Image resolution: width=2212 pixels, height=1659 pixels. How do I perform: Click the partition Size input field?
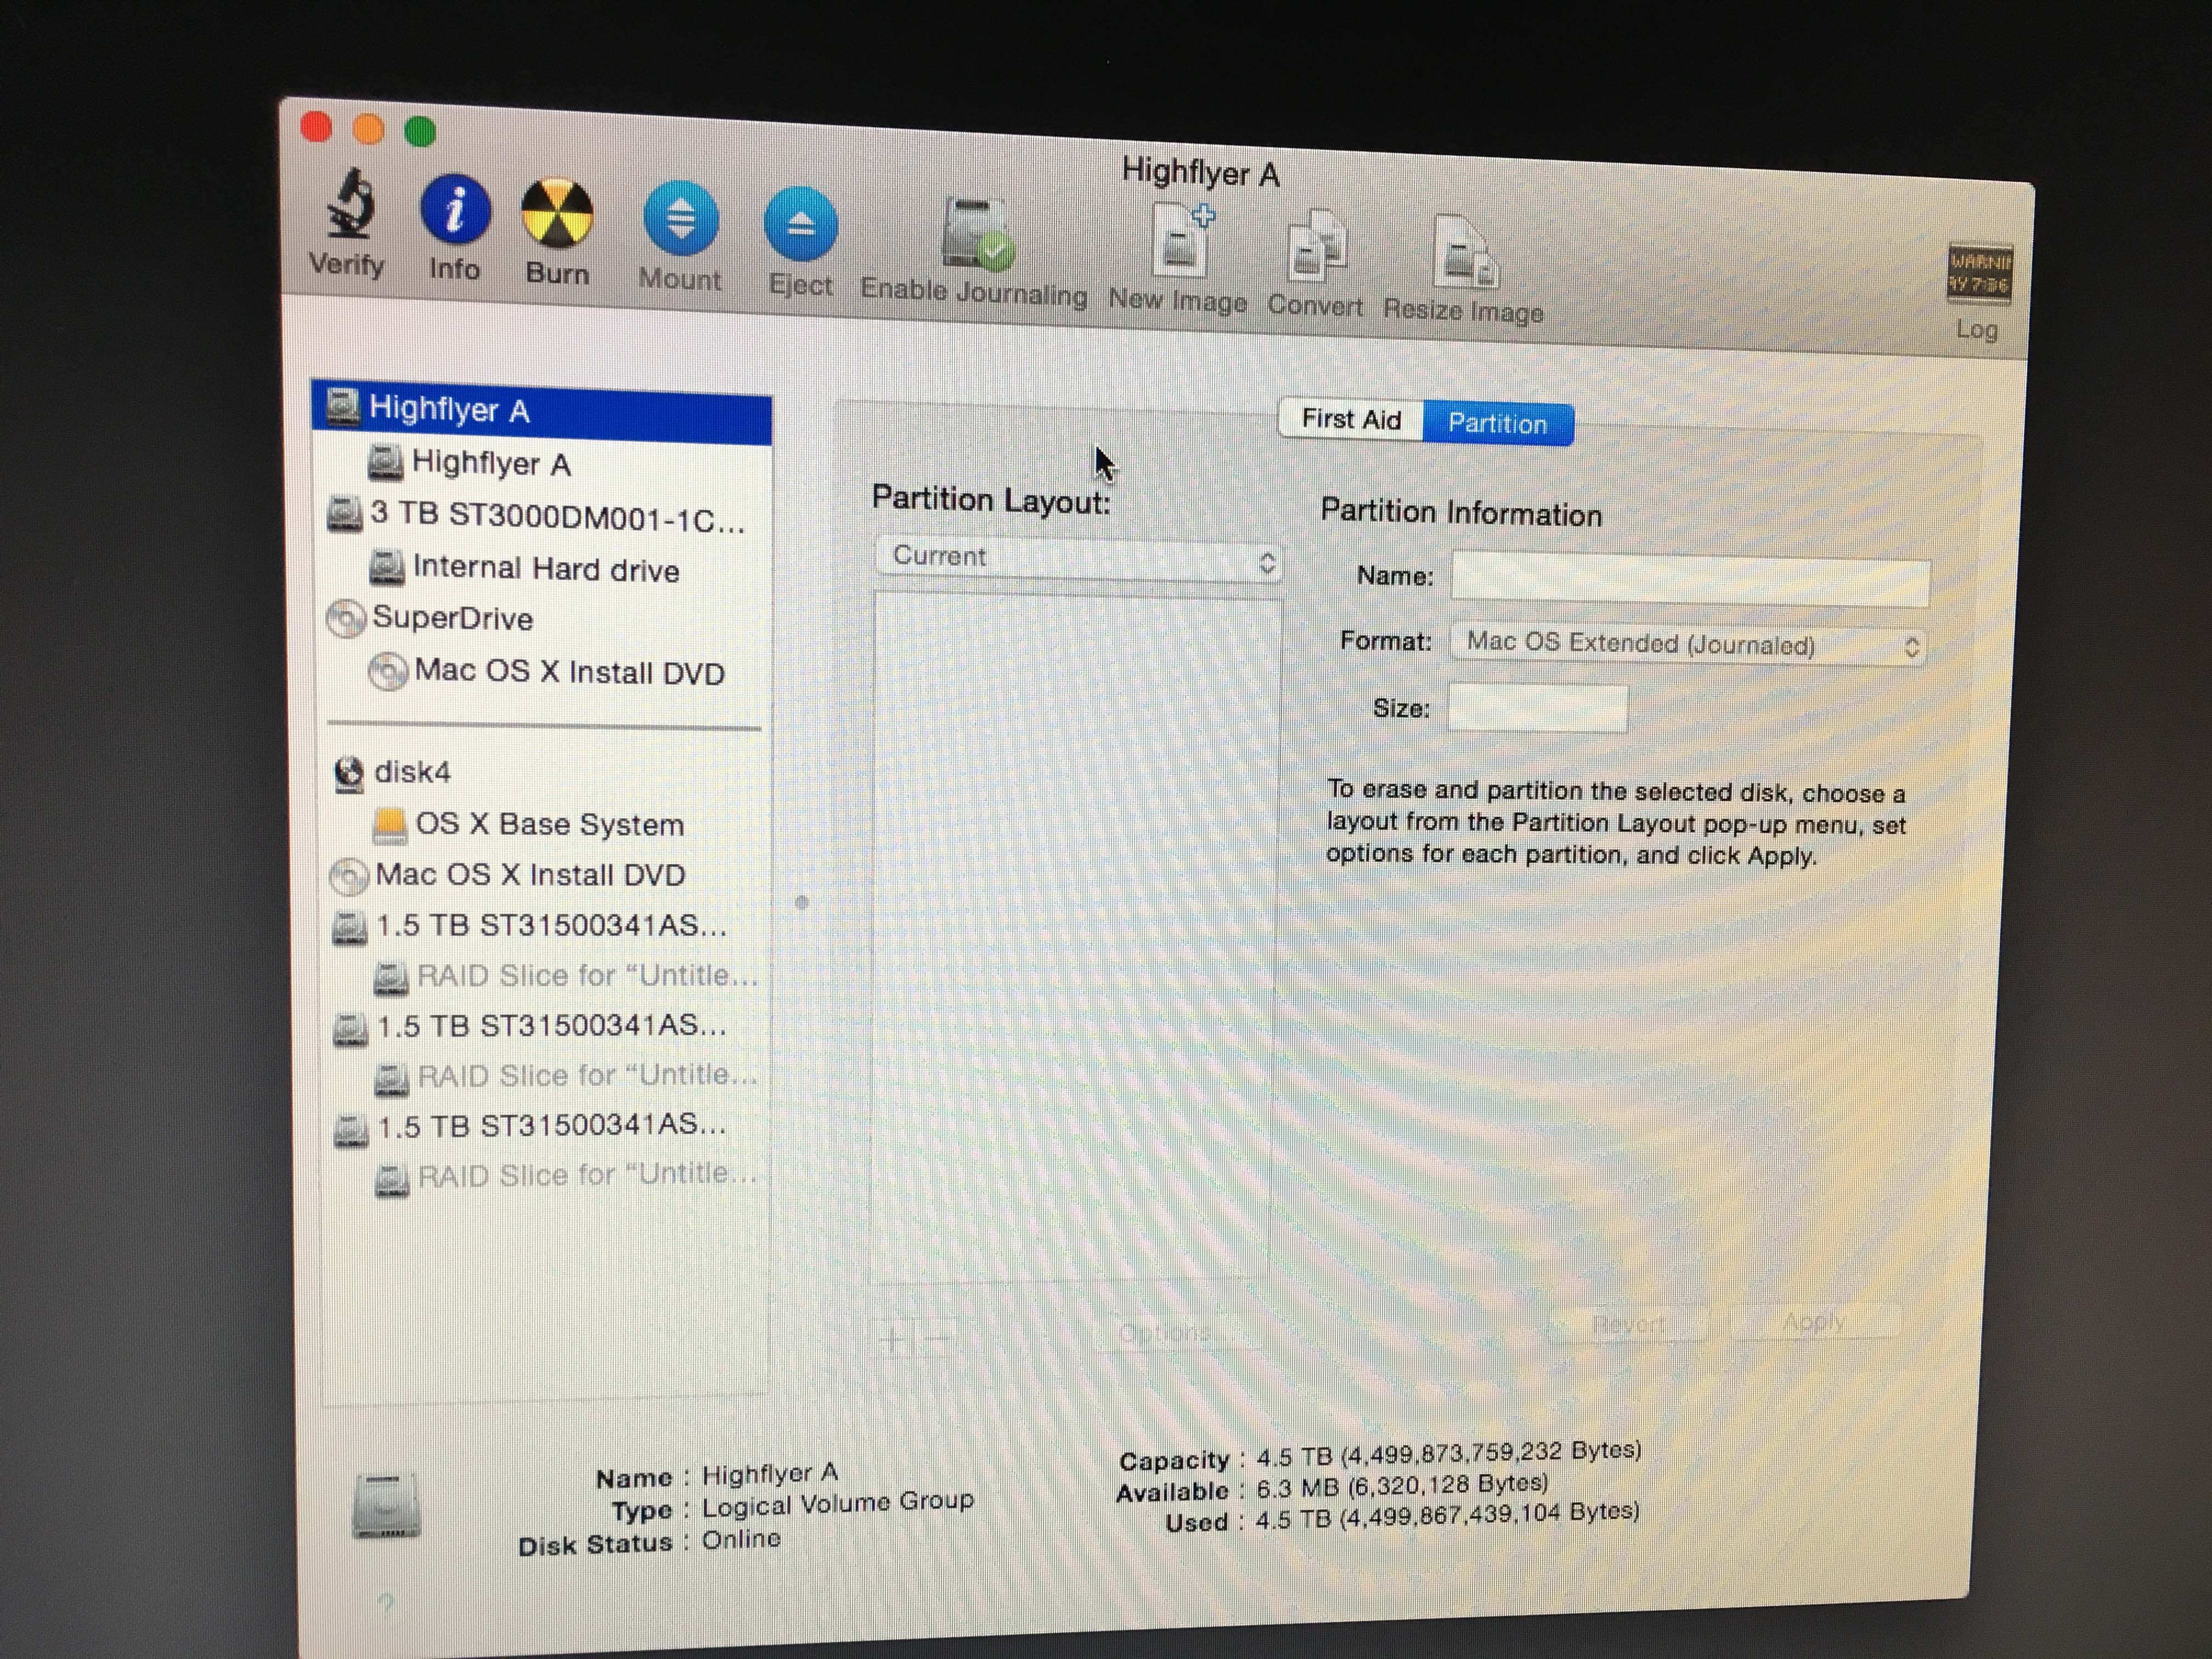click(x=1538, y=708)
